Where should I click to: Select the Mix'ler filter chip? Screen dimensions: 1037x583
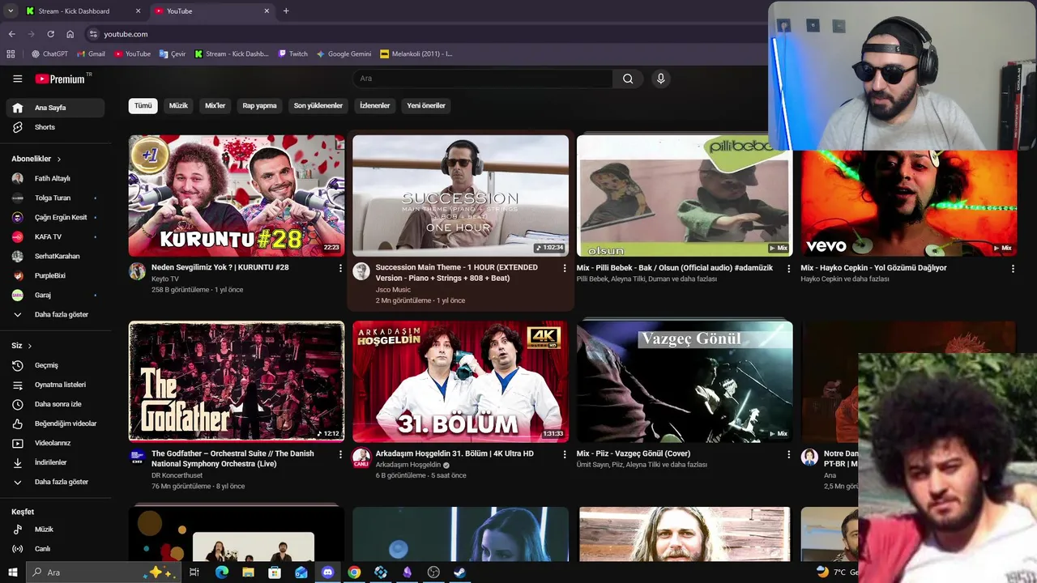pos(215,105)
